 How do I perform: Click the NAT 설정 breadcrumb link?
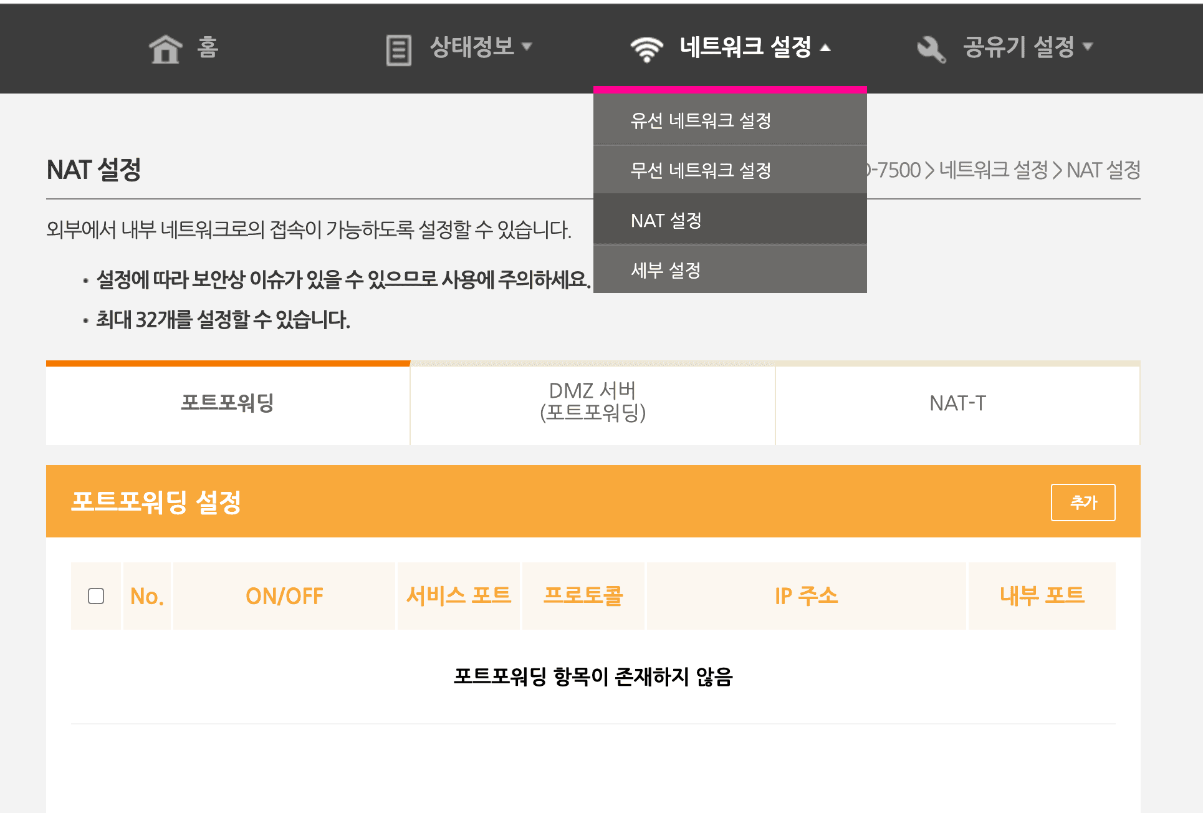1105,170
